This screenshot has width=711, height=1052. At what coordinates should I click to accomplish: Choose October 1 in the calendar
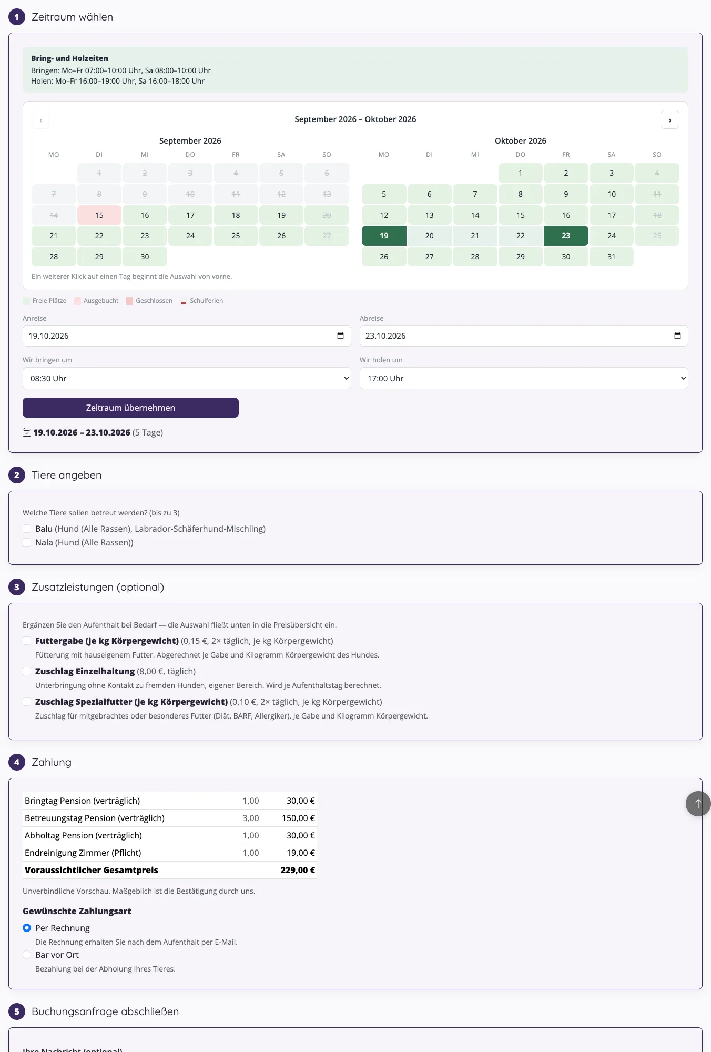click(x=521, y=173)
